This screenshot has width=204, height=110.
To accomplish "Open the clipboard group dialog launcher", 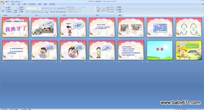I will [x=11, y=15].
